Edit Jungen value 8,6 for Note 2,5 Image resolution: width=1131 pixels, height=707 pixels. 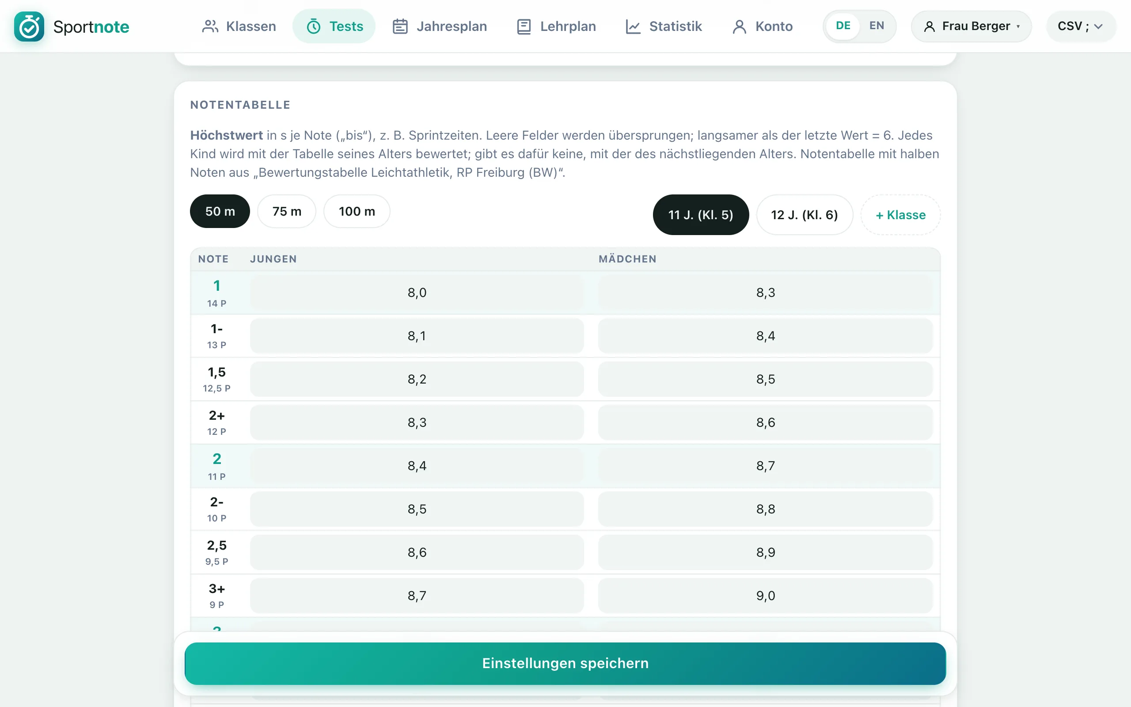417,553
